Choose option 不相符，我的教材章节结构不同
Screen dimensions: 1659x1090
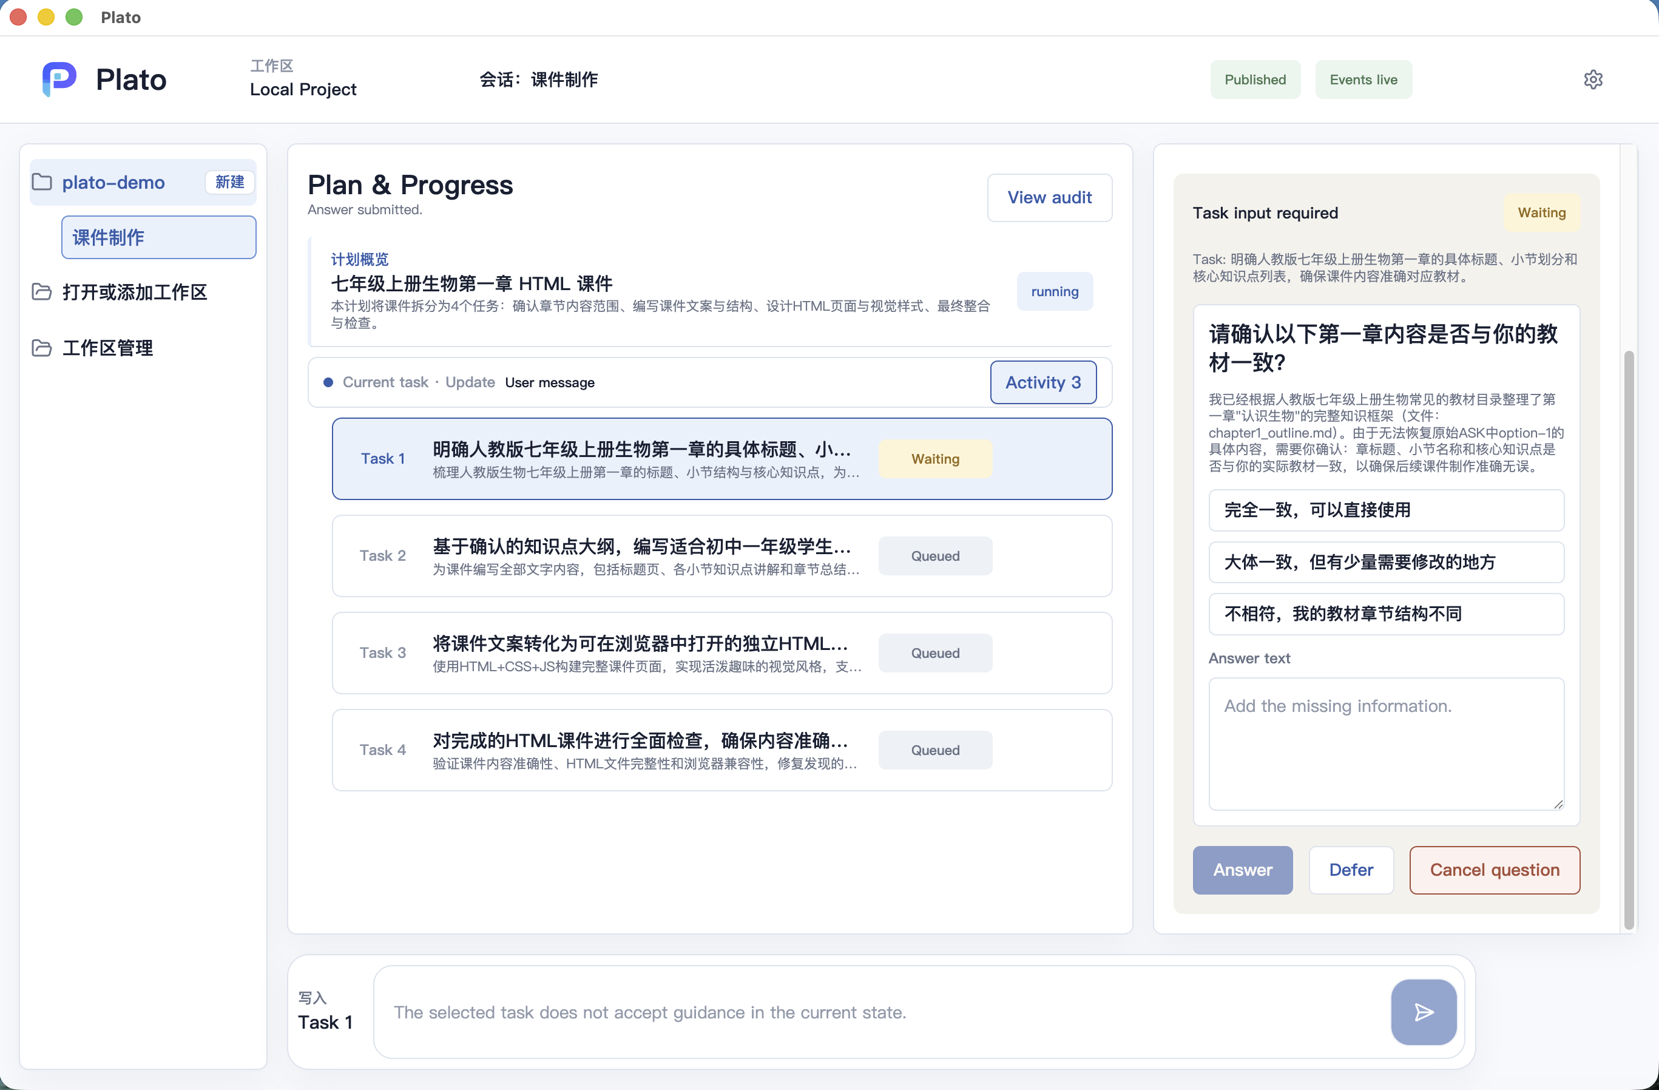click(1386, 614)
